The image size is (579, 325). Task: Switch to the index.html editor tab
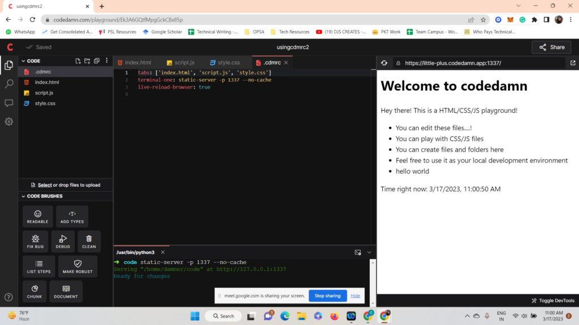coord(135,63)
